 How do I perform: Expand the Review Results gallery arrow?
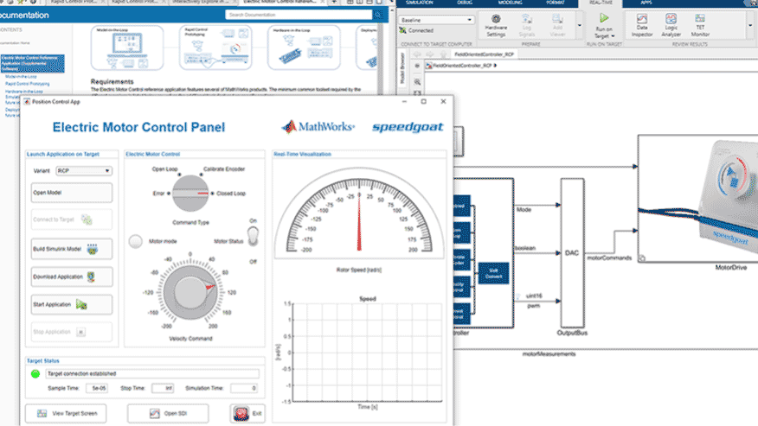point(750,26)
